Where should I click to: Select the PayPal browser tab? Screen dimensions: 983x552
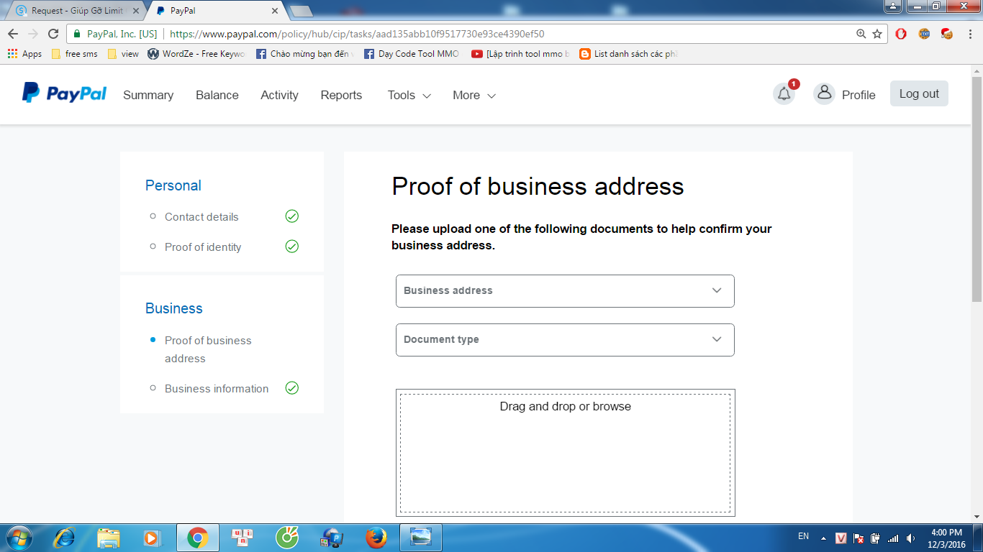[216, 11]
